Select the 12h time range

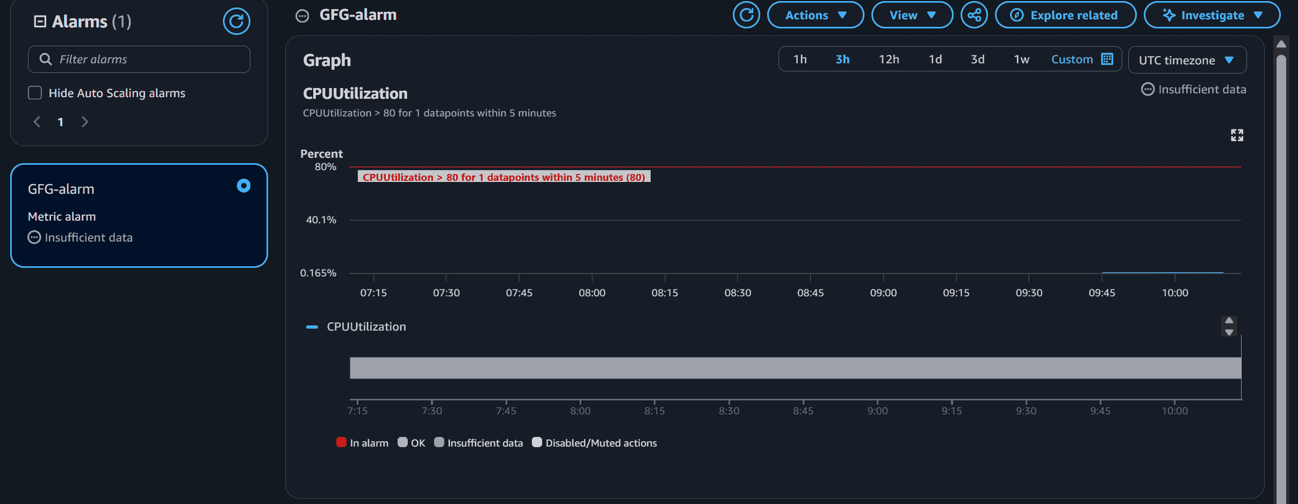click(x=889, y=59)
